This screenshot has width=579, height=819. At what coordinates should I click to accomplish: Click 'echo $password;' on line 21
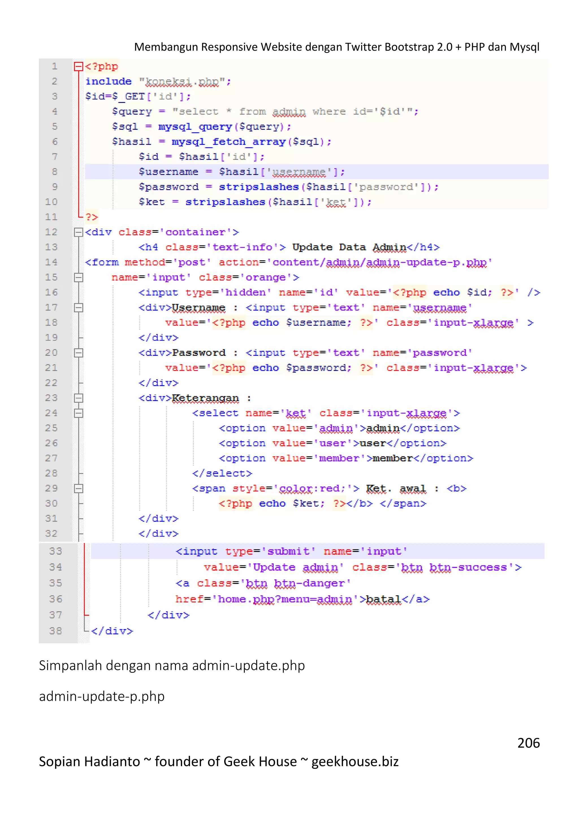point(302,368)
